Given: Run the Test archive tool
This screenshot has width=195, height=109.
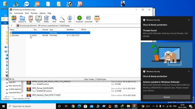Looking at the screenshot, I should tap(30, 19).
